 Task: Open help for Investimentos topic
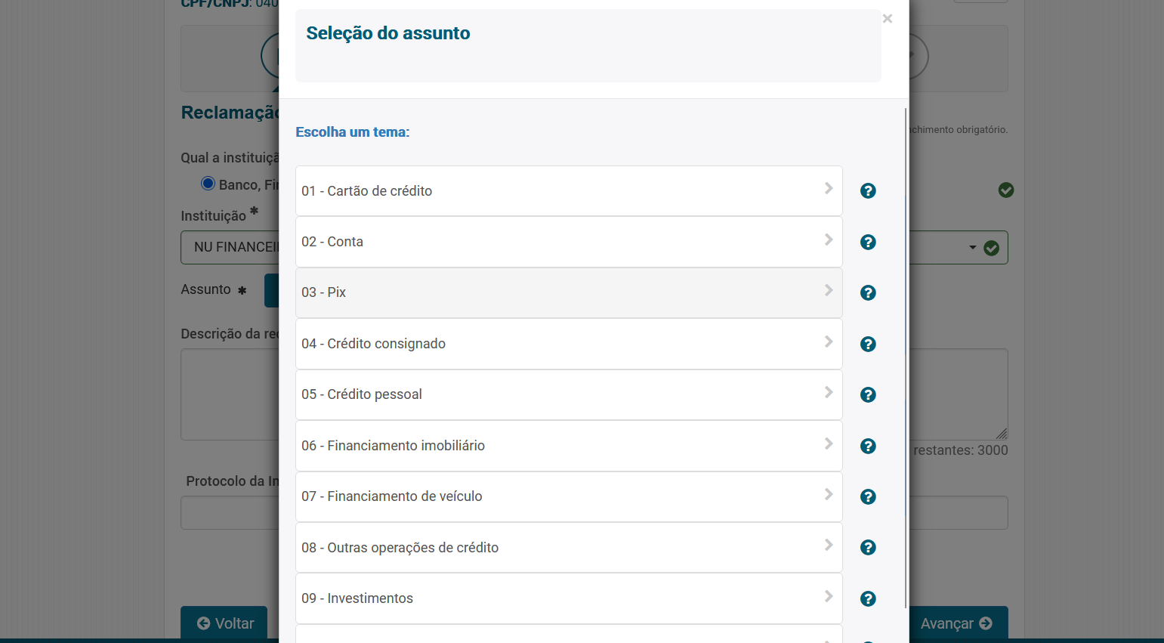868,598
